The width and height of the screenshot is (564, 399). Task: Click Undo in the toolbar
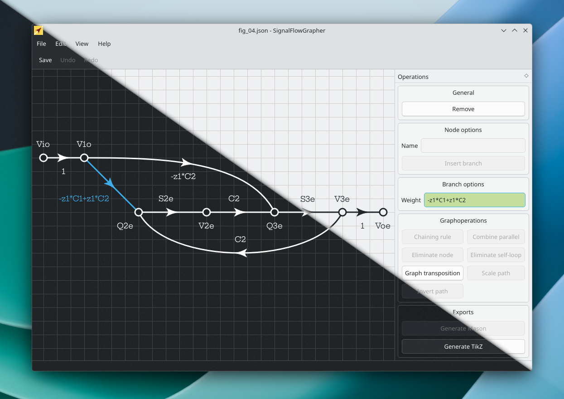(68, 60)
